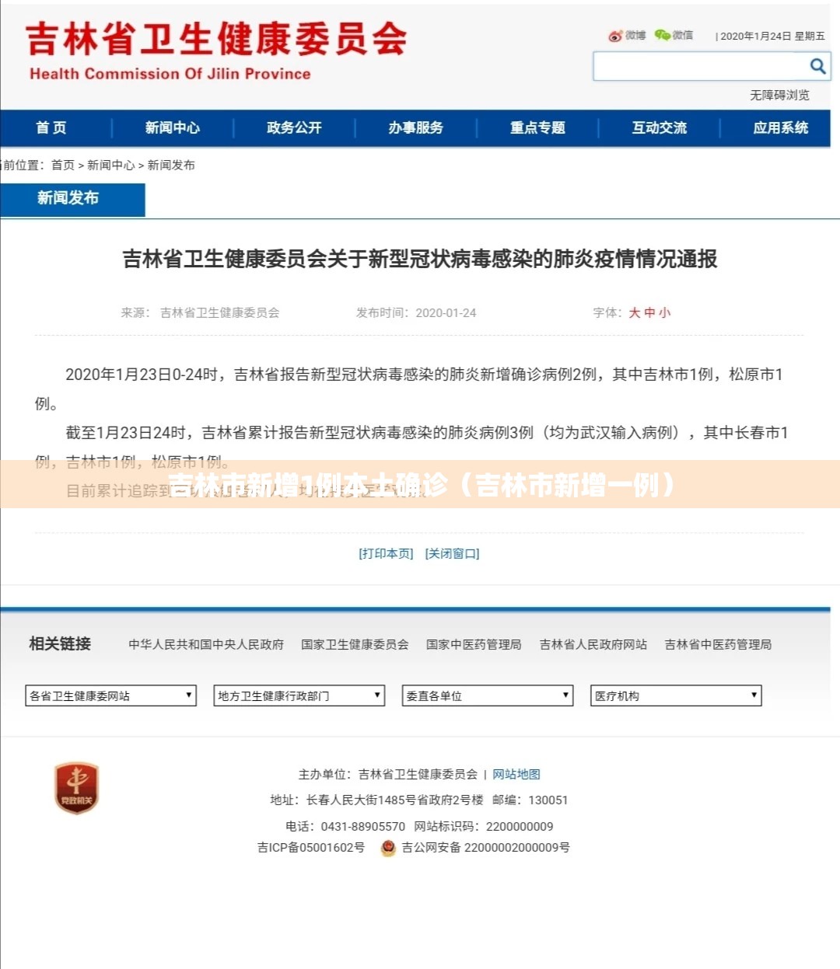The height and width of the screenshot is (969, 840).
Task: Click 首页 in the breadcrumb
Action: 63,166
